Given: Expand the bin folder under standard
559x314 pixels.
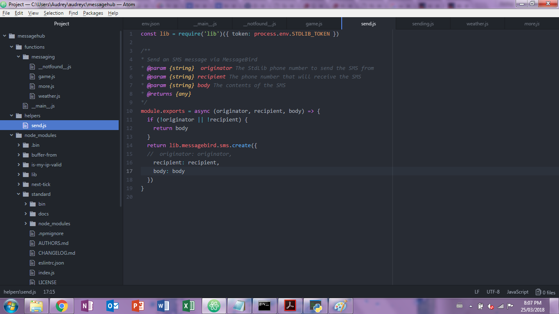Looking at the screenshot, I should pos(25,204).
